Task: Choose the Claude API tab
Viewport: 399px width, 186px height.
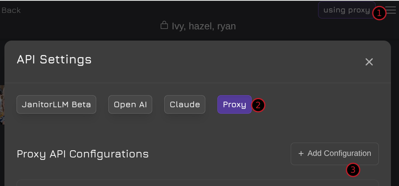Action: click(185, 104)
